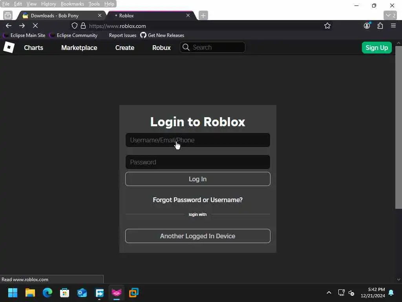Choose Another Logged In Device button
Image resolution: width=402 pixels, height=302 pixels.
(198, 236)
